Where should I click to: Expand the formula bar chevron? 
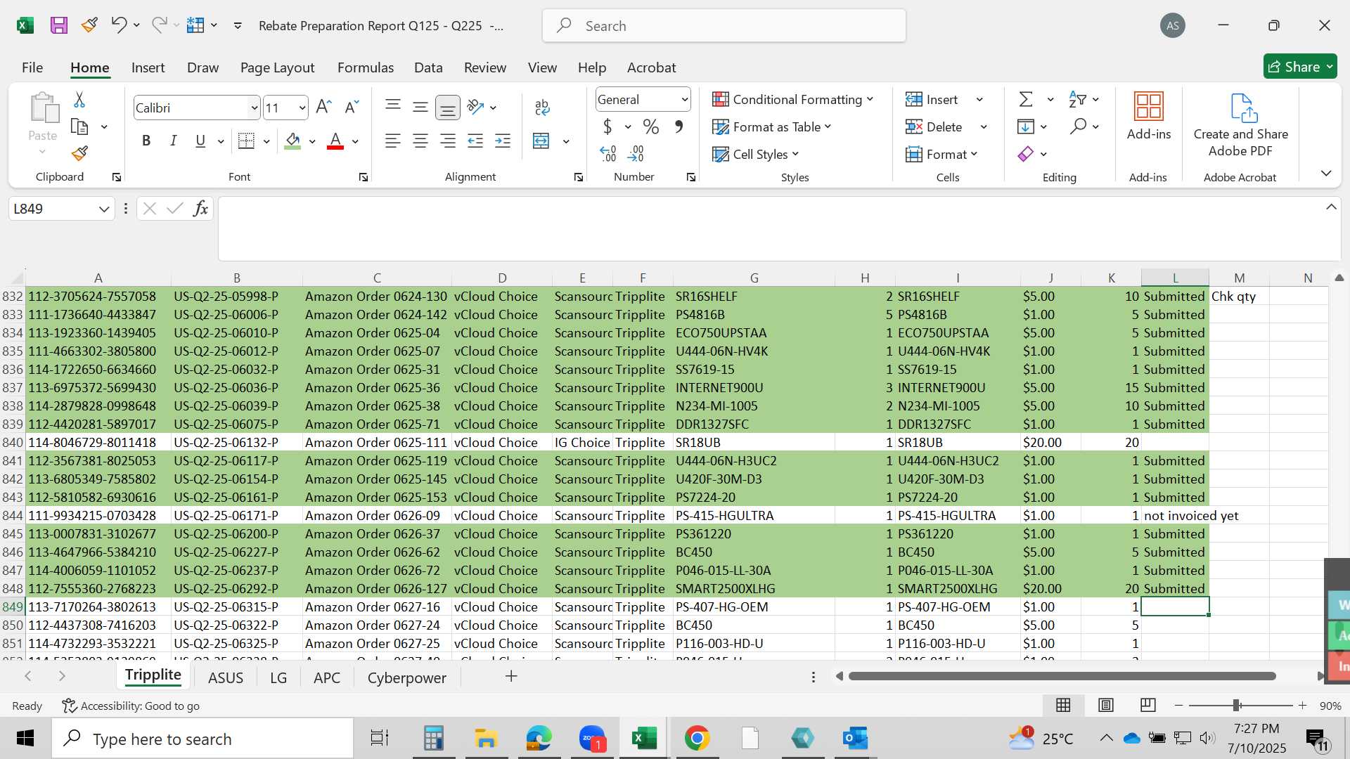pyautogui.click(x=1331, y=207)
